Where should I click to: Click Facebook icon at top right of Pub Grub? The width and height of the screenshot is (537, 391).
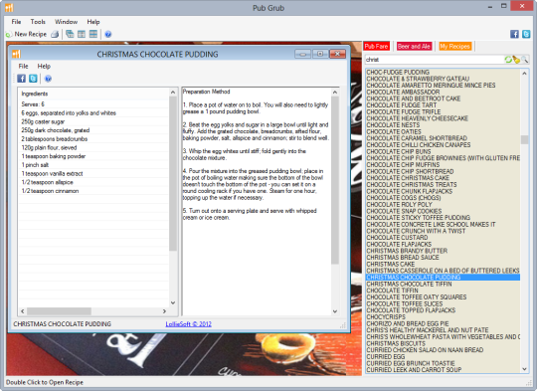coord(514,34)
